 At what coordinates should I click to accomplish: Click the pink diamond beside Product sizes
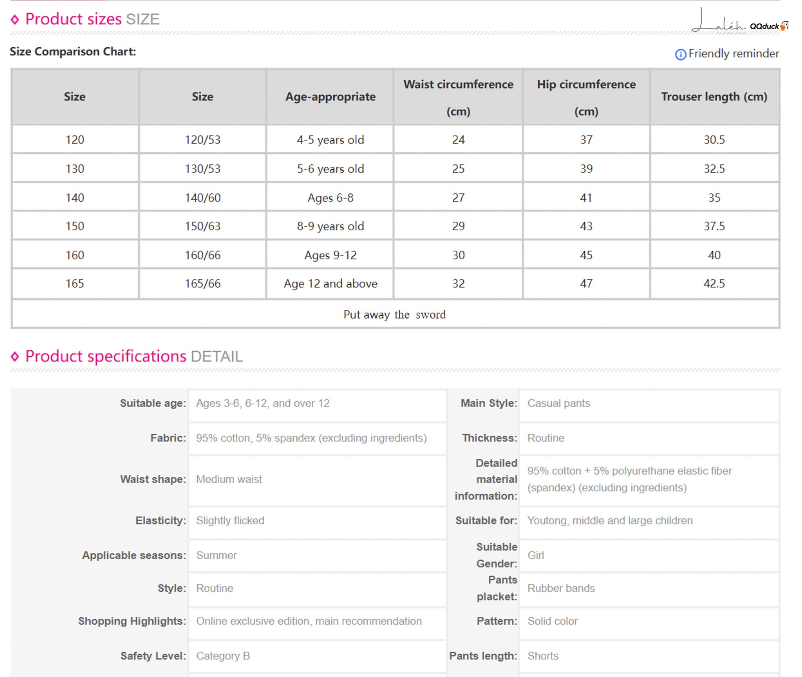(x=15, y=19)
